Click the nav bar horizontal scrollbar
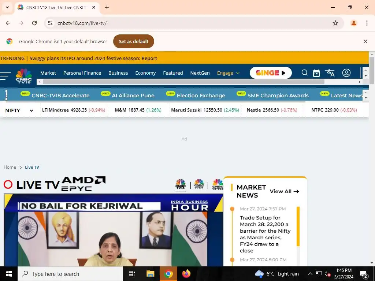This screenshot has width=375, height=281. [183, 82]
